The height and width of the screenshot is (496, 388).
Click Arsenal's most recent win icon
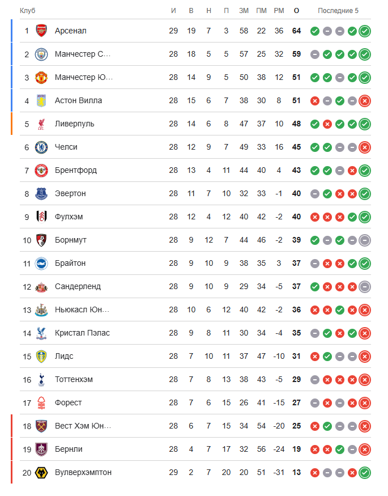[x=365, y=31]
